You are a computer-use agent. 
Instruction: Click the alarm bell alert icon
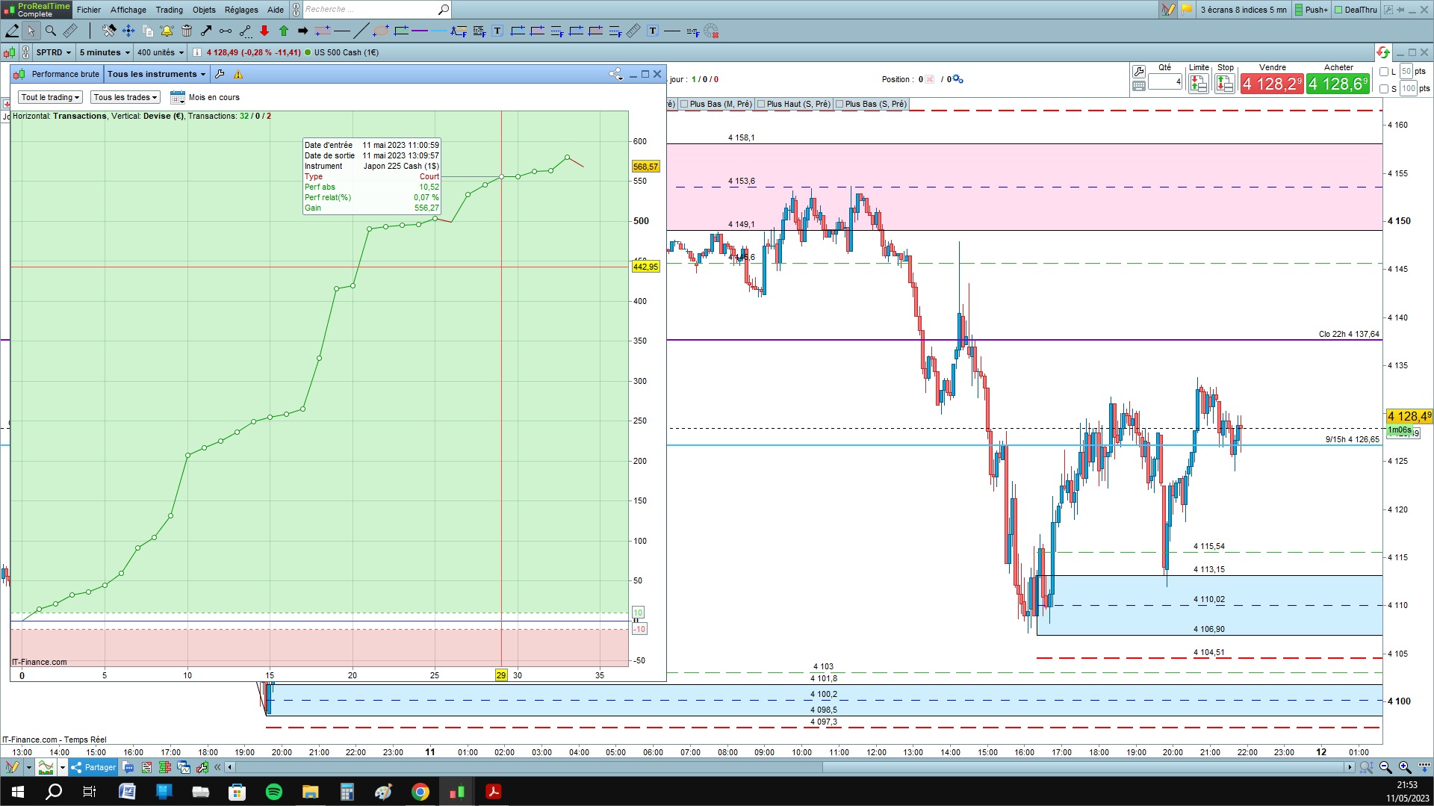tap(167, 31)
